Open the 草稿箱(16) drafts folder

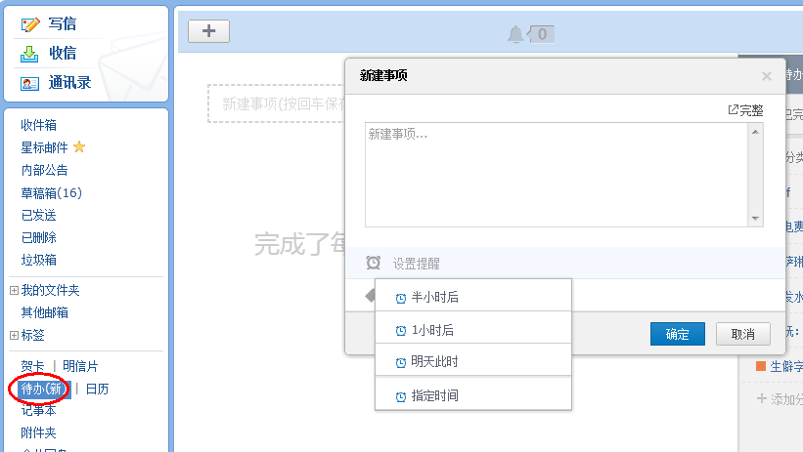(x=51, y=192)
